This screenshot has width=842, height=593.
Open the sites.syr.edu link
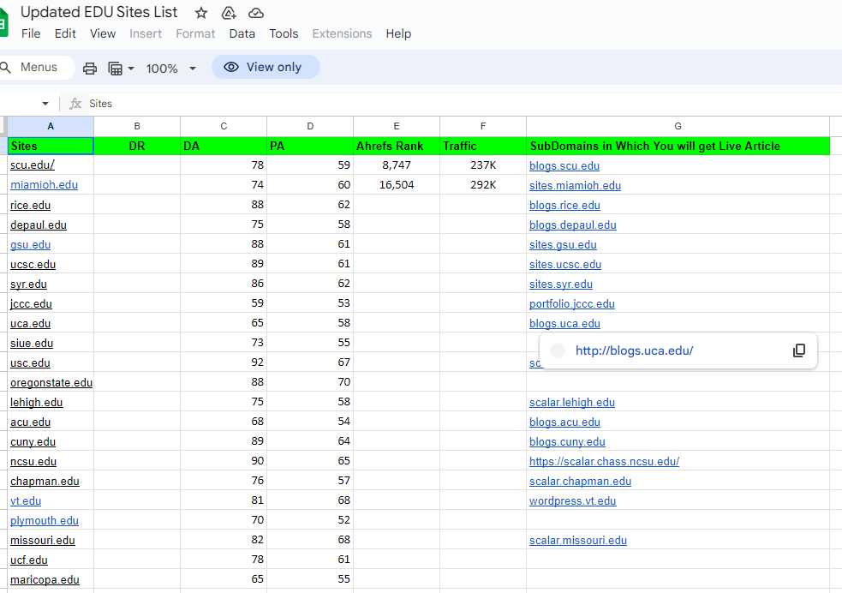[560, 285]
